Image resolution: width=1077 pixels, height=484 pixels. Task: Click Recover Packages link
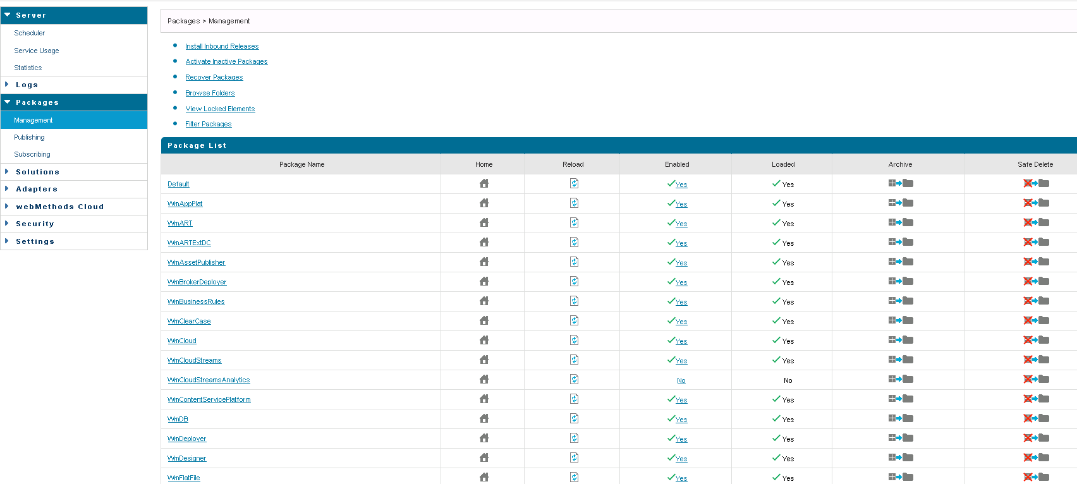tap(214, 77)
